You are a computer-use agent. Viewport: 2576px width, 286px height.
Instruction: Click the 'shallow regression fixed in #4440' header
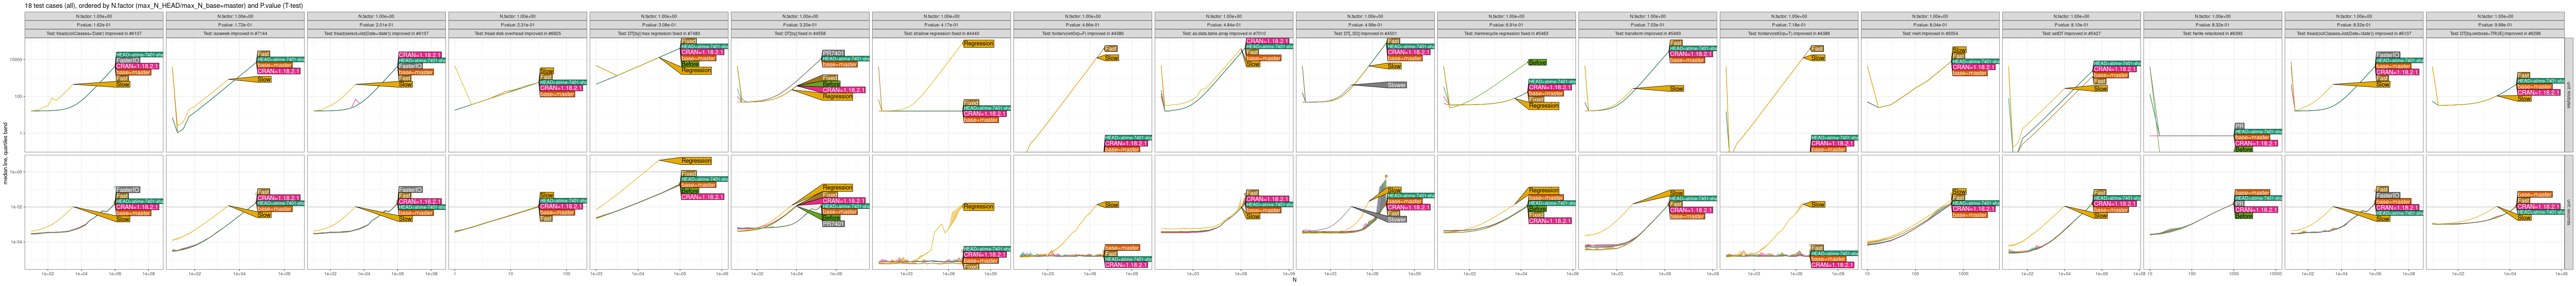(941, 33)
